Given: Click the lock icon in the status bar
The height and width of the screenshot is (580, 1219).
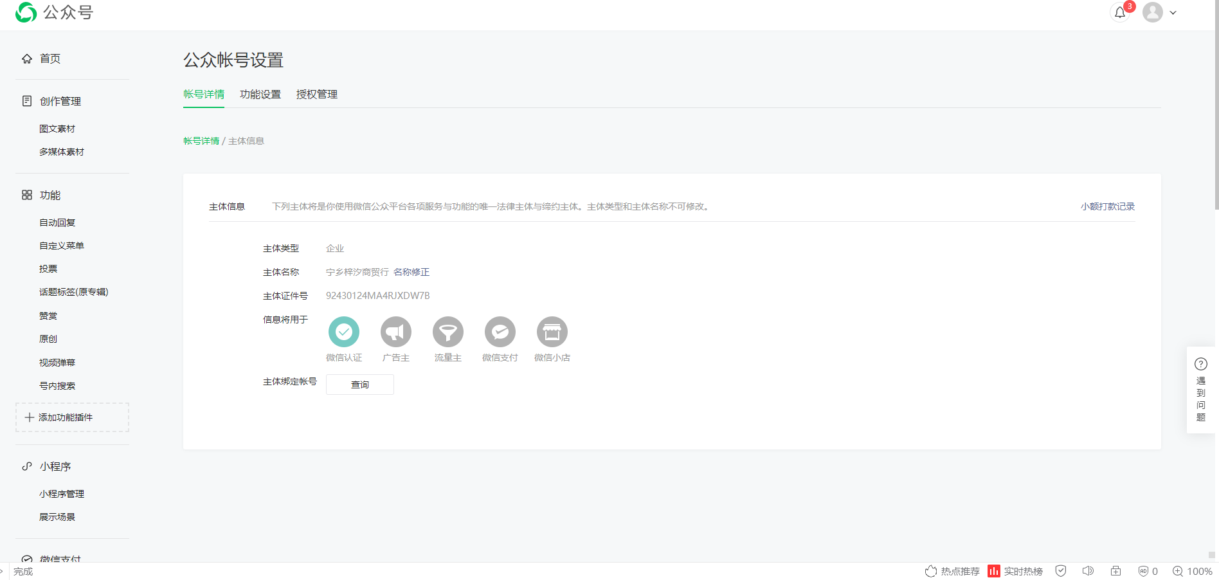Looking at the screenshot, I should point(1115,571).
